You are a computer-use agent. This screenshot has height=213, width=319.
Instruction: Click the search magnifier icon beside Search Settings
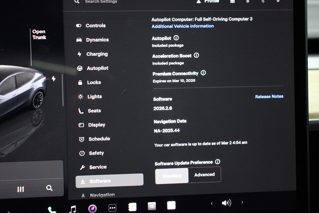[x=77, y=2]
